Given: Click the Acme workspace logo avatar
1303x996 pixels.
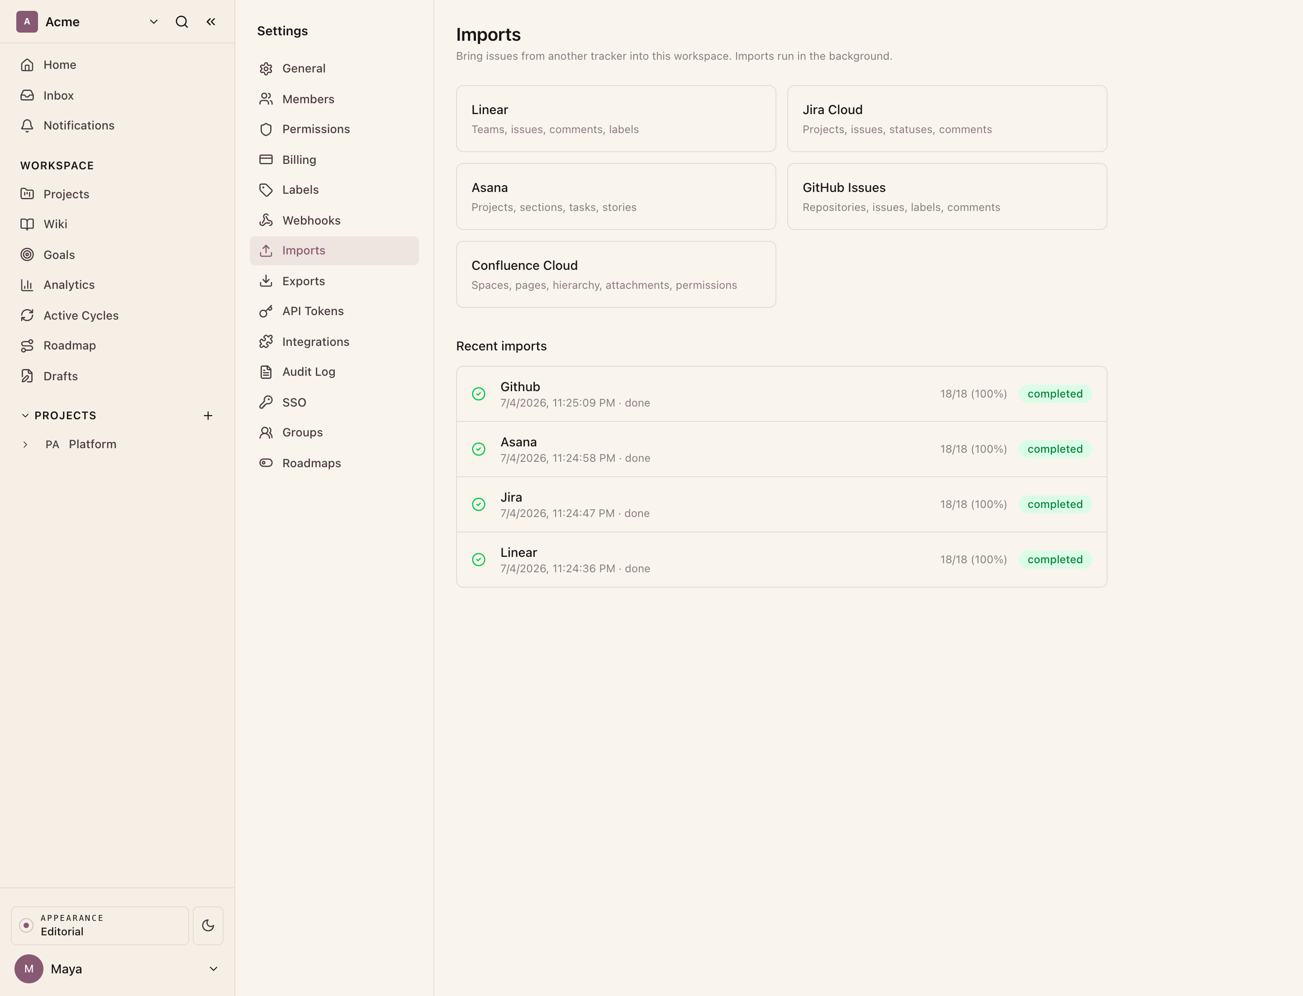Looking at the screenshot, I should coord(27,22).
